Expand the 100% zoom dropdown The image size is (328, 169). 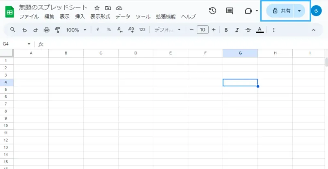pos(76,30)
